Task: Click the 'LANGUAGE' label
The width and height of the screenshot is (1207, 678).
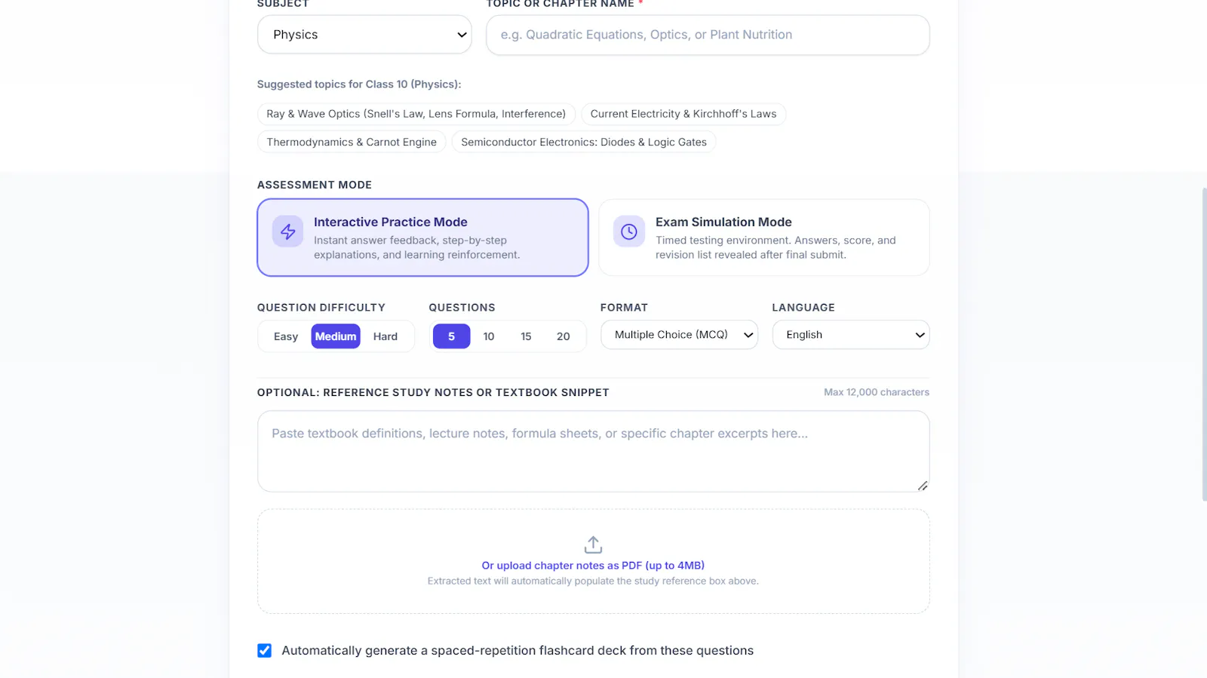Action: click(x=803, y=308)
